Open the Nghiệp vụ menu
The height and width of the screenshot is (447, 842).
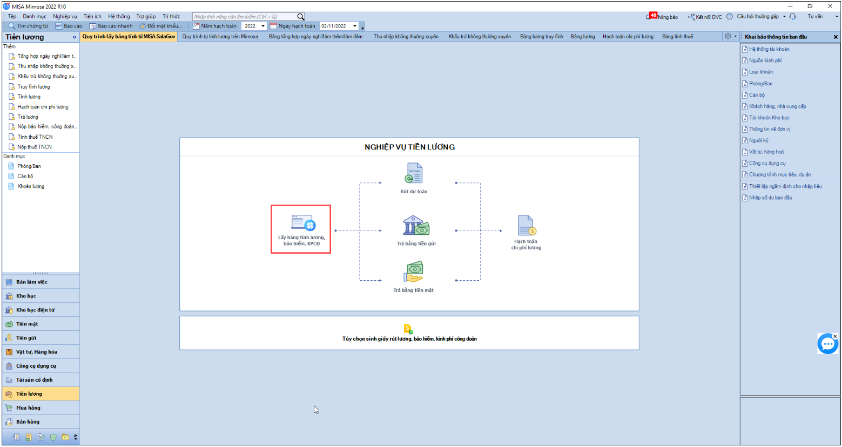click(x=65, y=17)
